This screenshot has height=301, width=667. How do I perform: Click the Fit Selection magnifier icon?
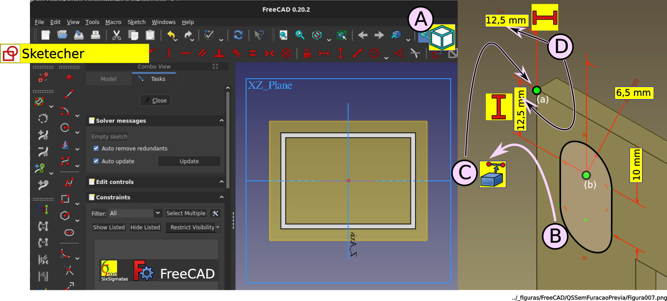[x=300, y=35]
